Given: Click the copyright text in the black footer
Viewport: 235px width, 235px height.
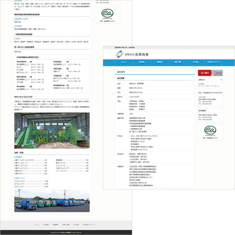Looking at the screenshot, I should (66, 232).
